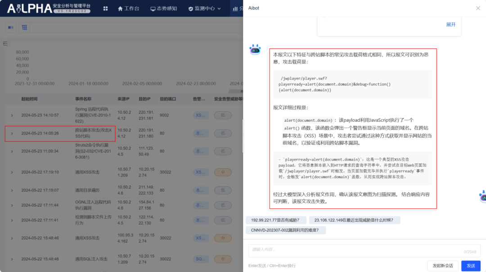This screenshot has width=486, height=272.
Task: Click the floating Aibot icon at right edge
Action: click(483, 196)
